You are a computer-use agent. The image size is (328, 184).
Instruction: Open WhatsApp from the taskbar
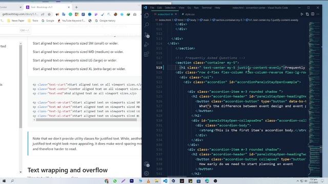[115, 181]
